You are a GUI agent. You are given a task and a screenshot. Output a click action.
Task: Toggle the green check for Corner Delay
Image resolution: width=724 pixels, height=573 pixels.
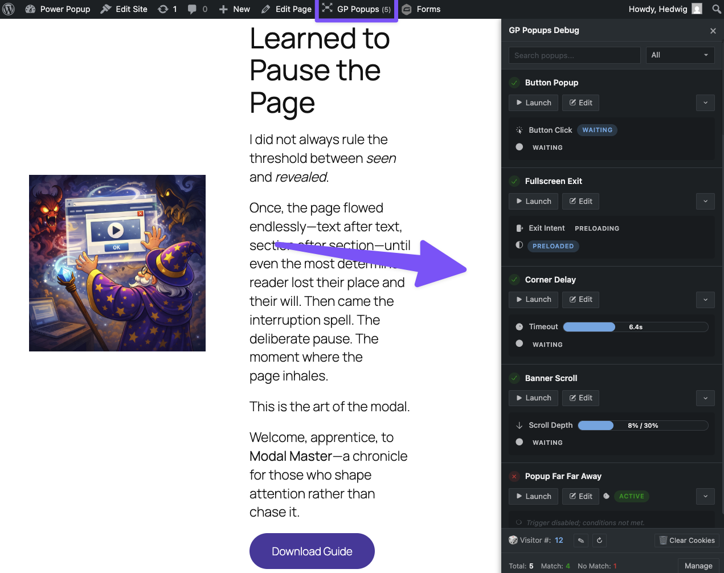514,280
